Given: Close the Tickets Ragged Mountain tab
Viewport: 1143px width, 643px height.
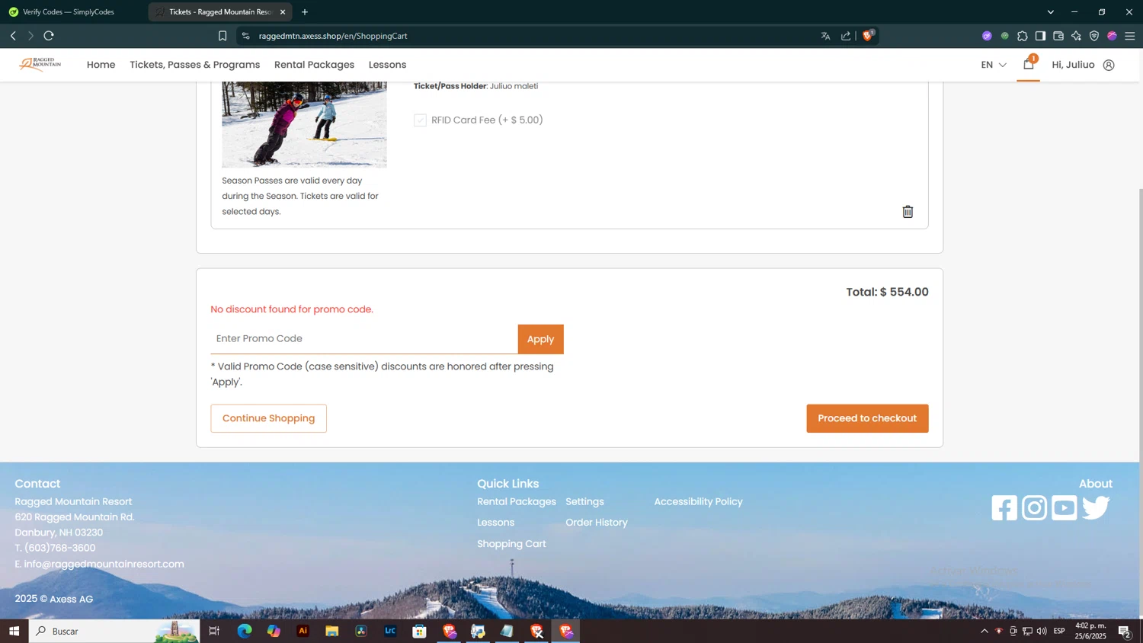Looking at the screenshot, I should 283,12.
